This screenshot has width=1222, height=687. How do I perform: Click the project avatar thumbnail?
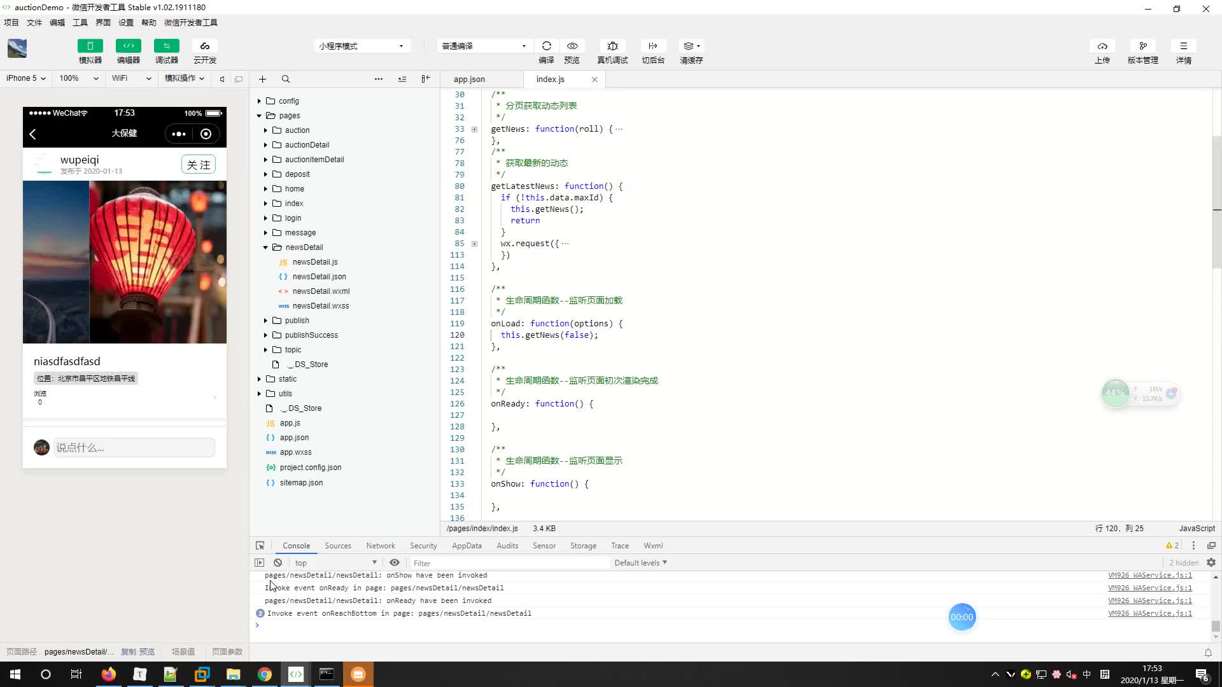pyautogui.click(x=17, y=48)
